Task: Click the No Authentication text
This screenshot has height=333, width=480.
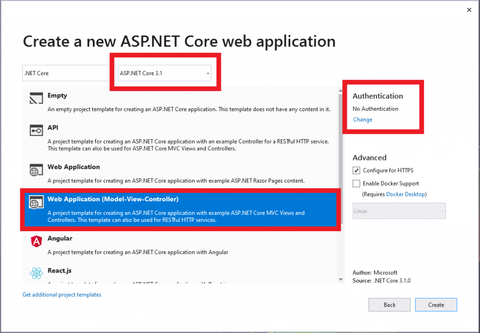Action: click(375, 109)
